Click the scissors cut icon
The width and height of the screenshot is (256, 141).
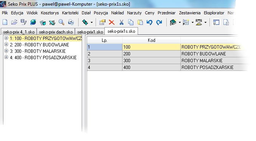(121, 22)
